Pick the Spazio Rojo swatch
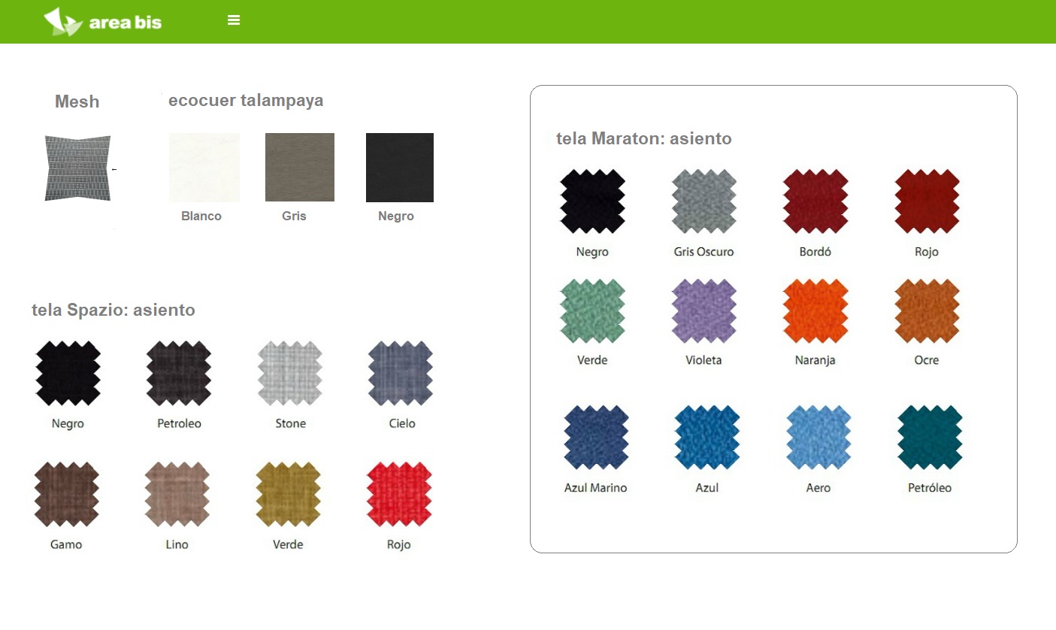1056x630 pixels. (x=399, y=495)
